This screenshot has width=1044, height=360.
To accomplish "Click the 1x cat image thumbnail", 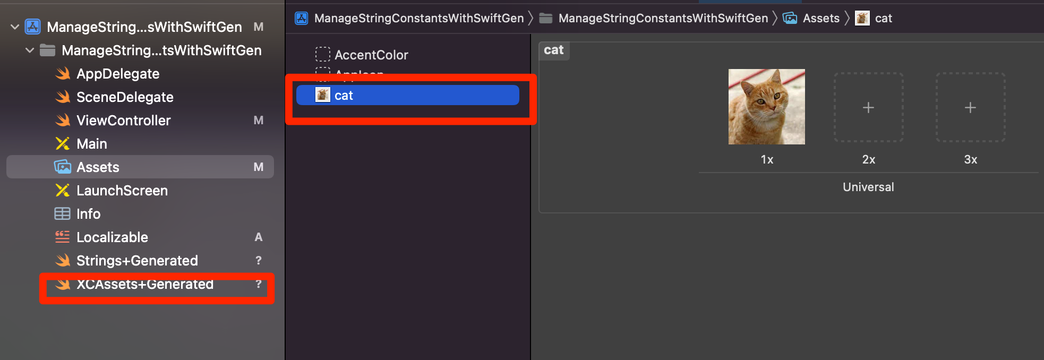I will pos(766,107).
